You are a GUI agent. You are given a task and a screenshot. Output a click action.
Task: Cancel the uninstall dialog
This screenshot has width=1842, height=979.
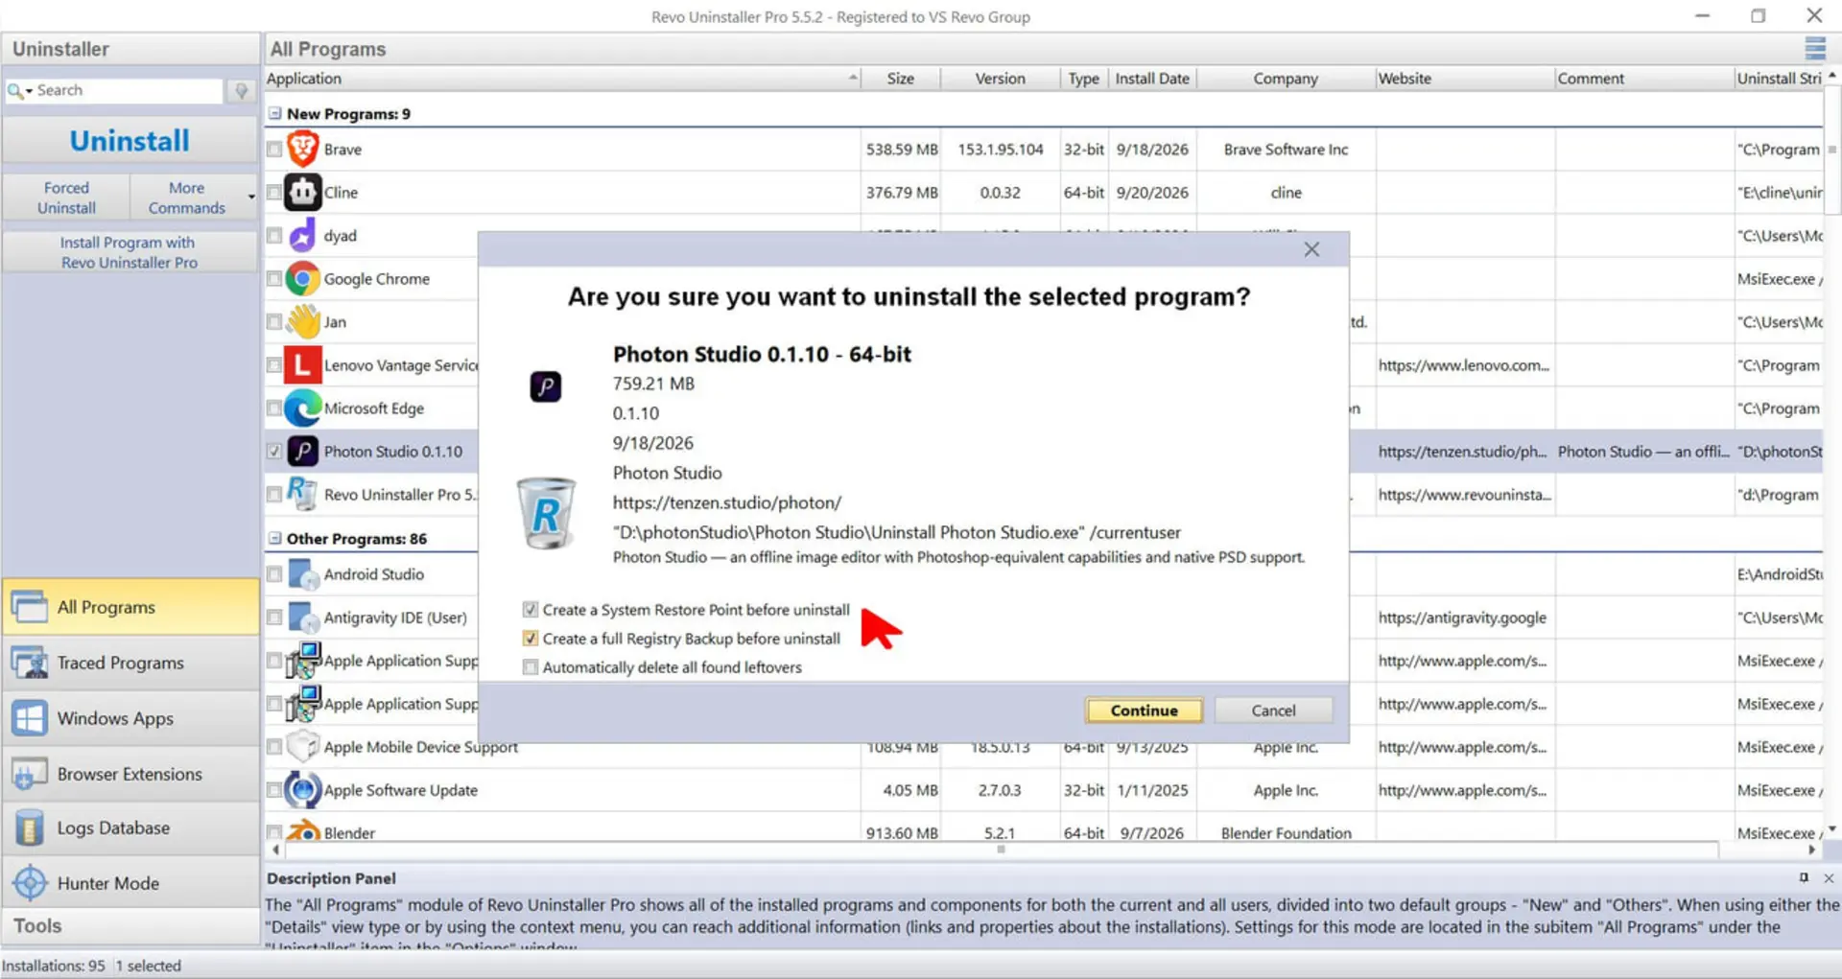coord(1273,711)
